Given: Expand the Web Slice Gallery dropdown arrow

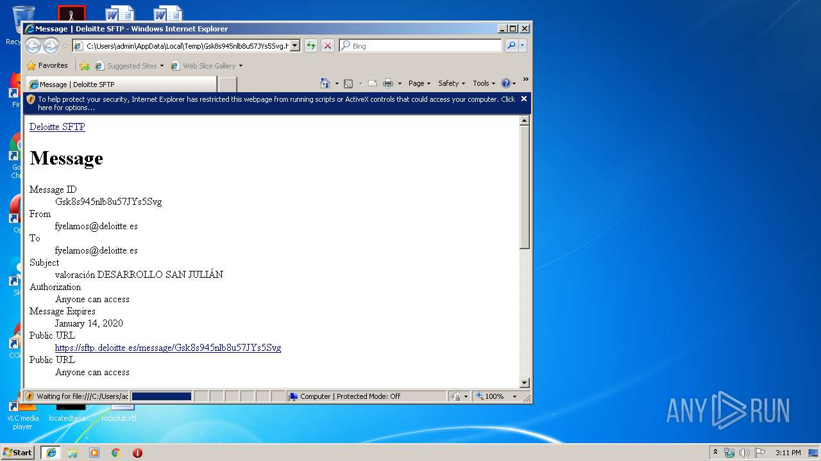Looking at the screenshot, I should coord(241,66).
